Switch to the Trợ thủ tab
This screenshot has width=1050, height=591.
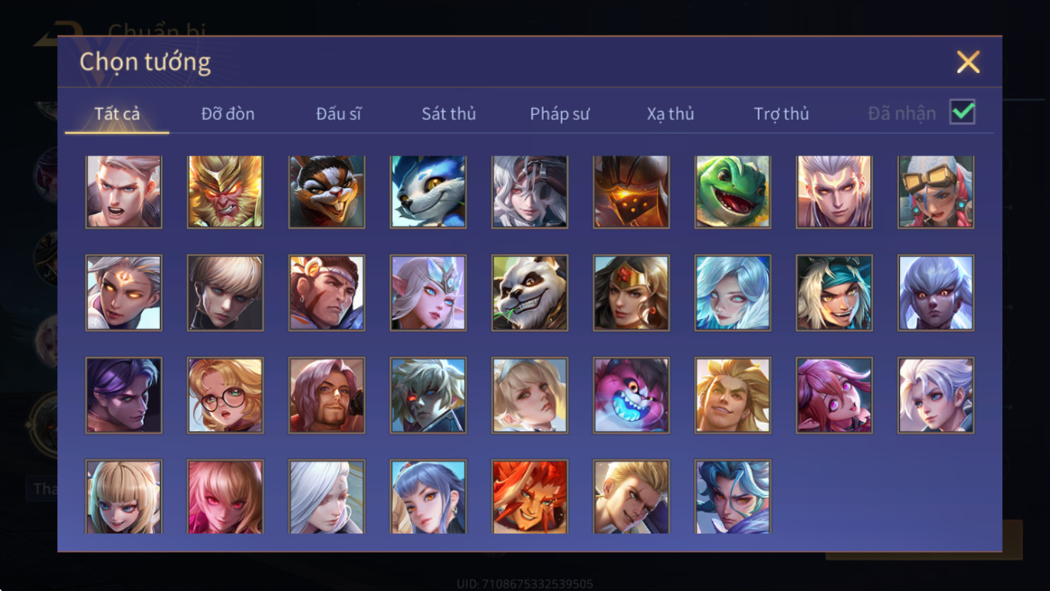click(x=781, y=114)
